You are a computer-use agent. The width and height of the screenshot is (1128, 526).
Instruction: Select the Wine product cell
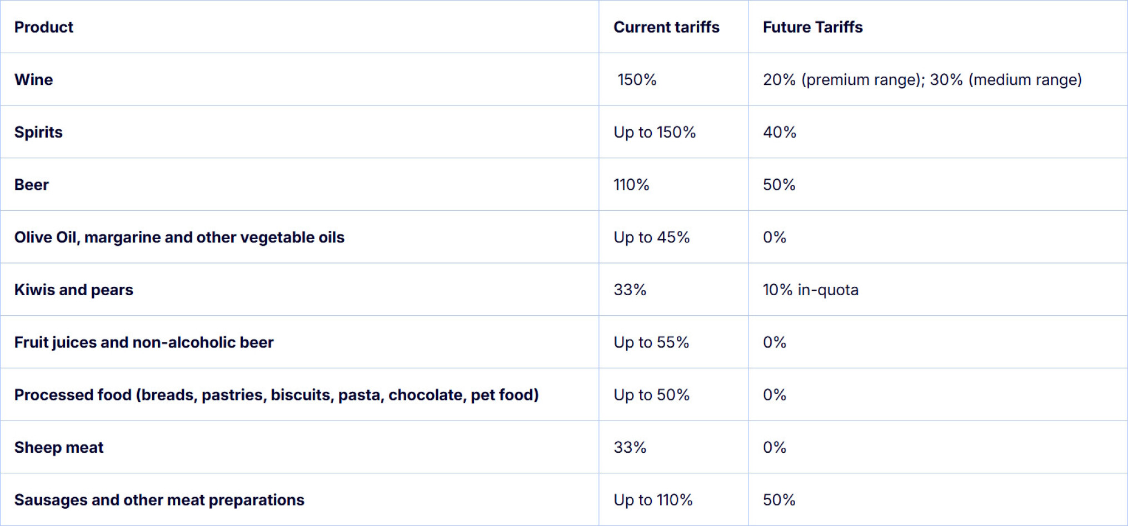coord(34,80)
